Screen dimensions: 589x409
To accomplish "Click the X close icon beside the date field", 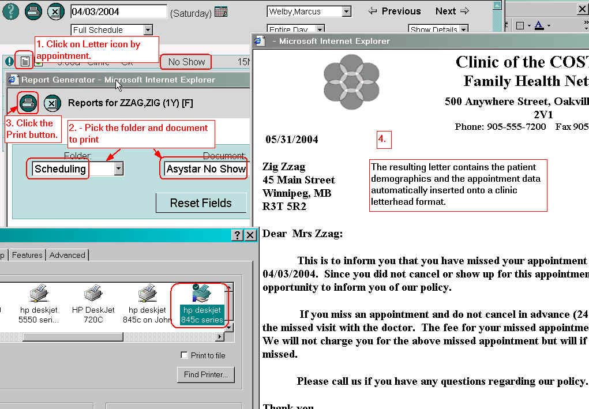I will (55, 12).
